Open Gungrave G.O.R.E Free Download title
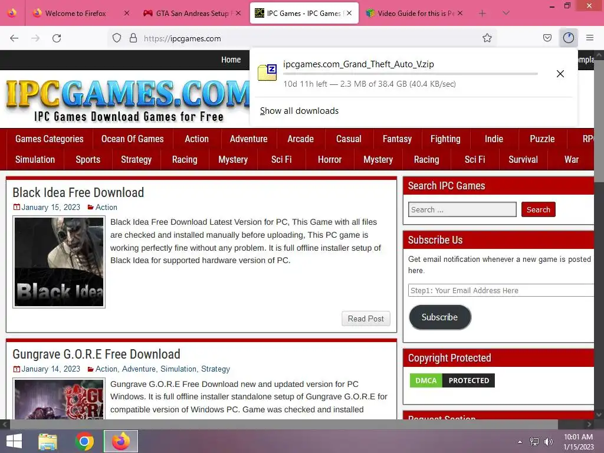 coord(96,354)
